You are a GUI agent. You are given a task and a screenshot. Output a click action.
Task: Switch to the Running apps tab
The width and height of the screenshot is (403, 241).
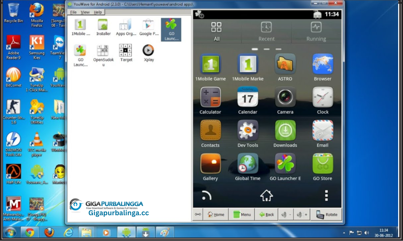(x=316, y=31)
